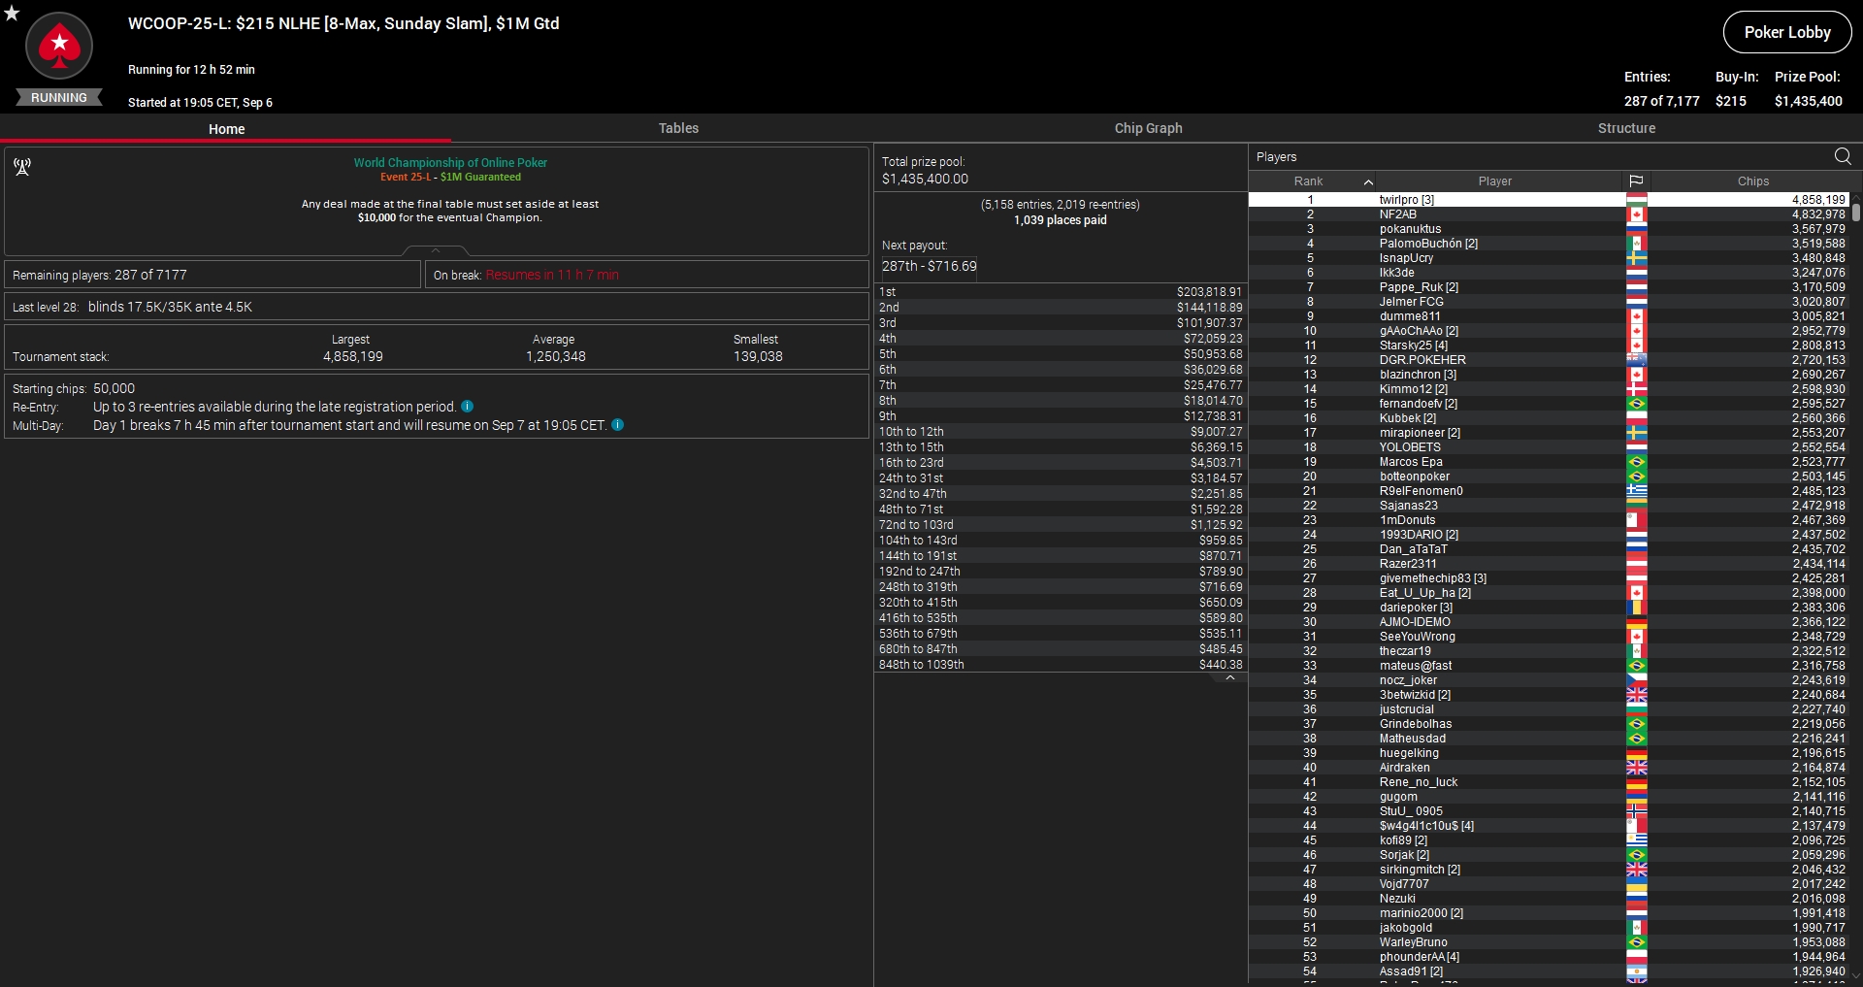The image size is (1863, 987).
Task: Select player $w4g4l1c10u$ [4]
Action: click(1549, 826)
